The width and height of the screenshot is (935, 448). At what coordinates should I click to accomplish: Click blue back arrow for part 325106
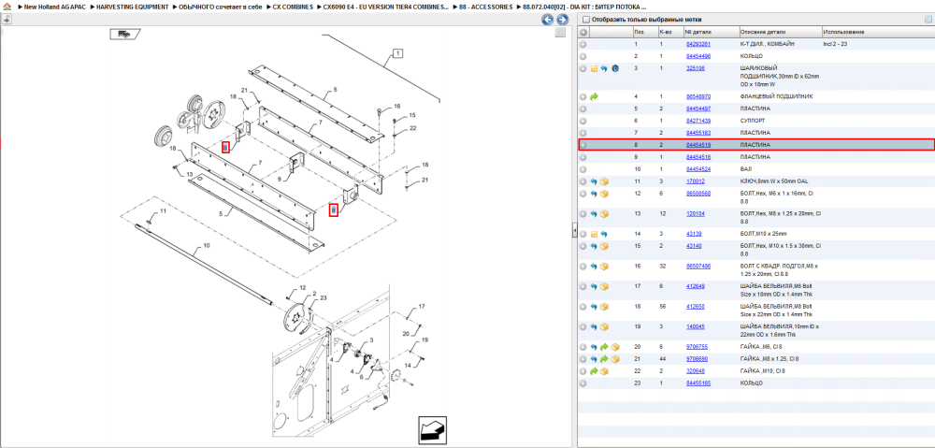pos(603,68)
